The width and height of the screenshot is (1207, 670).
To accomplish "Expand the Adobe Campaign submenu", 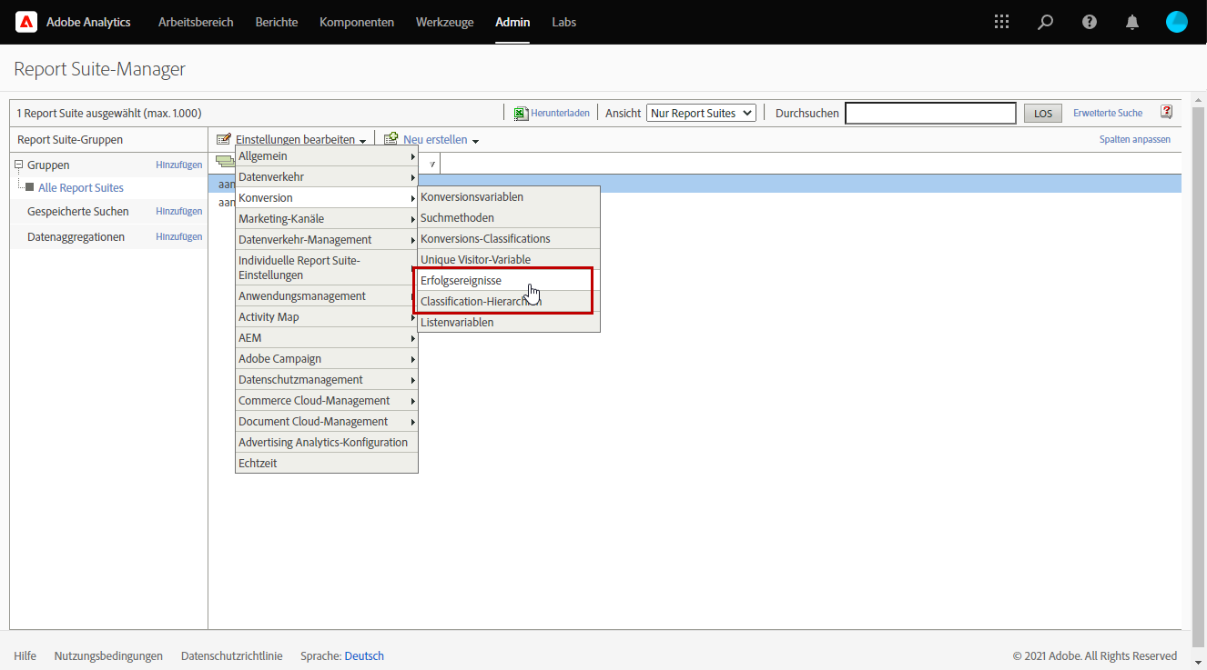I will [327, 359].
